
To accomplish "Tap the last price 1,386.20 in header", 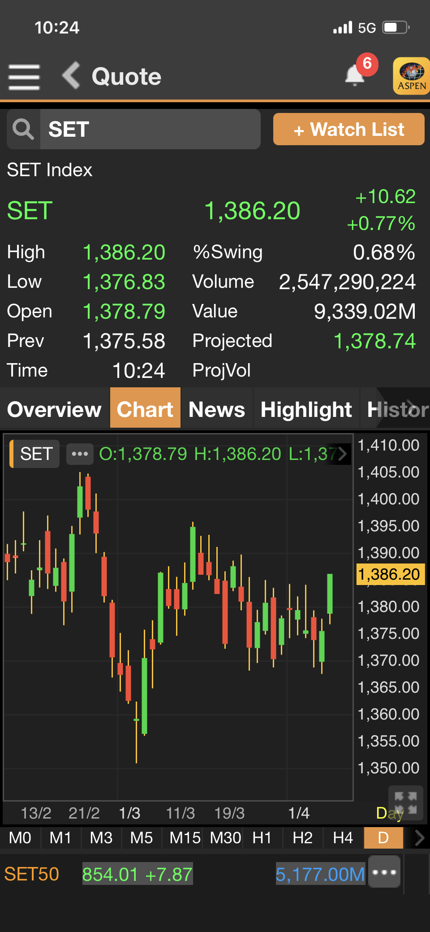I will click(252, 211).
